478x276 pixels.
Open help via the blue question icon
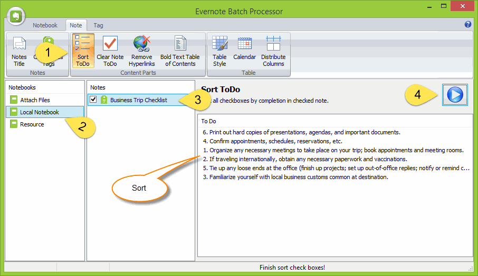tap(468, 24)
